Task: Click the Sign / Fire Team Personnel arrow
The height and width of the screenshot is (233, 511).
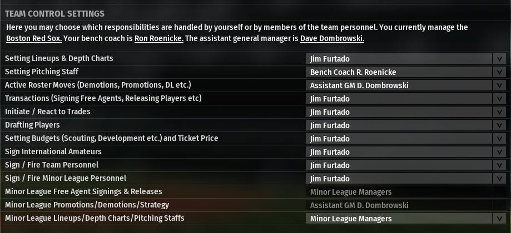Action: (499, 165)
